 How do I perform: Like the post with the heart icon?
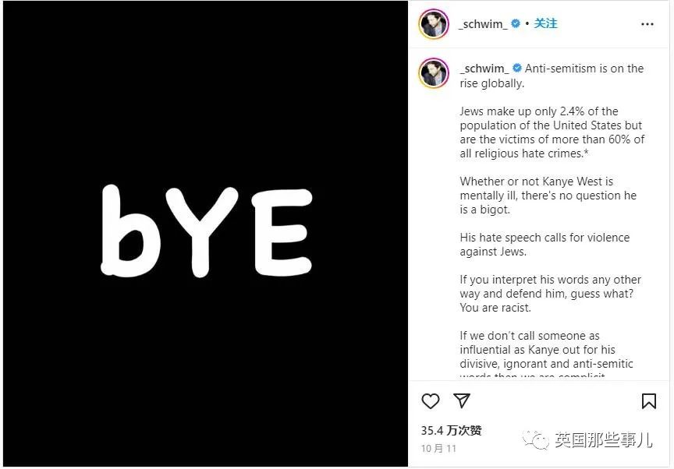coord(431,401)
